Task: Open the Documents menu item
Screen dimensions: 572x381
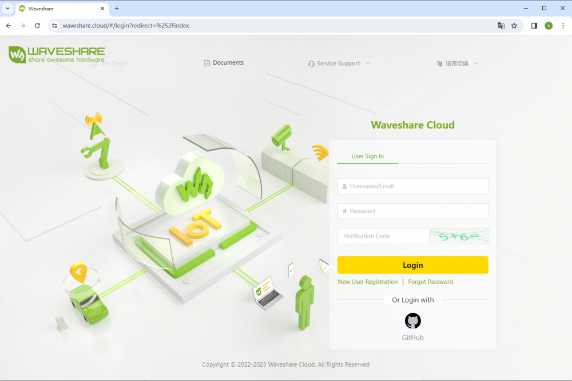Action: coord(224,63)
